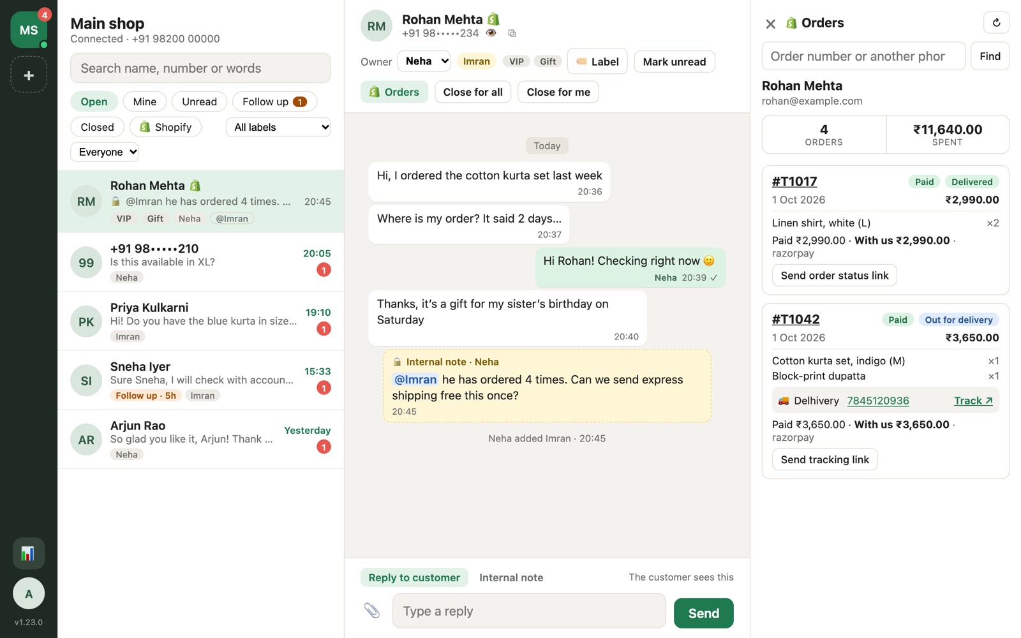Toggle the Unread filter chip
Screen dimensions: 1021x638
(199, 101)
